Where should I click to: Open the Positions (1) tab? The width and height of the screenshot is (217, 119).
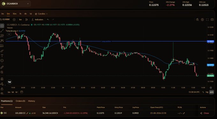(7, 101)
